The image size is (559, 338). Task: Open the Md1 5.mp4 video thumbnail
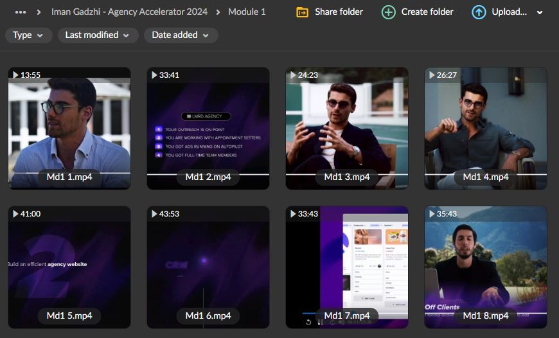click(69, 267)
